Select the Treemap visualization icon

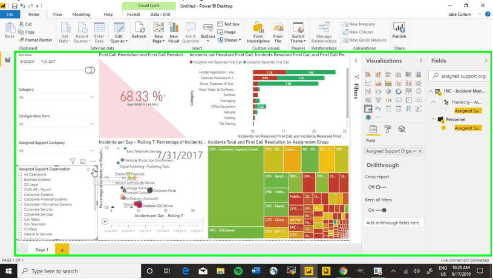click(408, 91)
